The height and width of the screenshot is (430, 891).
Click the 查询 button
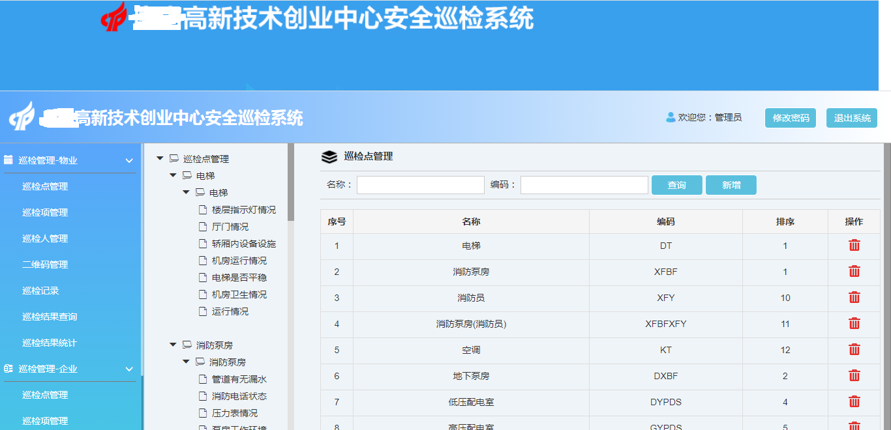(676, 185)
